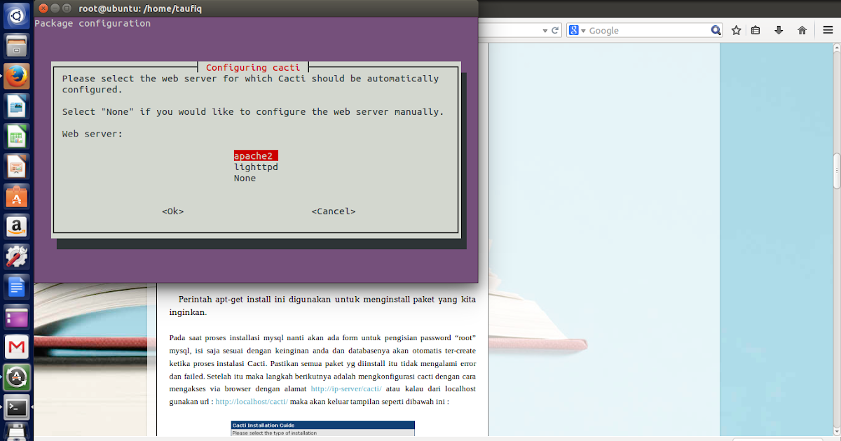Open the Files manager from the launcher

pos(16,46)
